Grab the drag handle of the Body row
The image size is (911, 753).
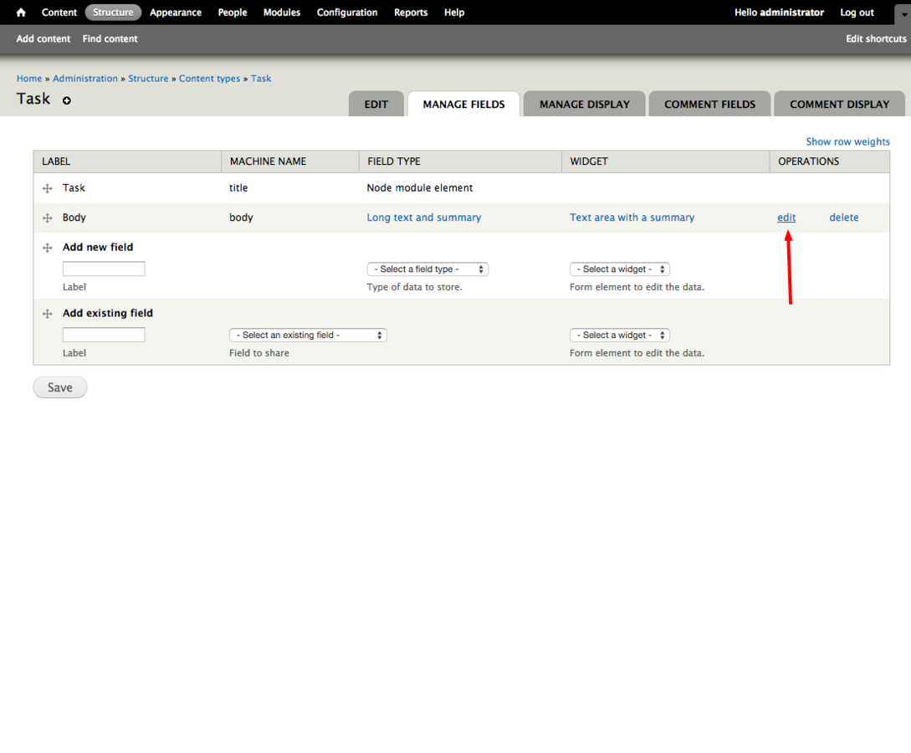pos(48,218)
